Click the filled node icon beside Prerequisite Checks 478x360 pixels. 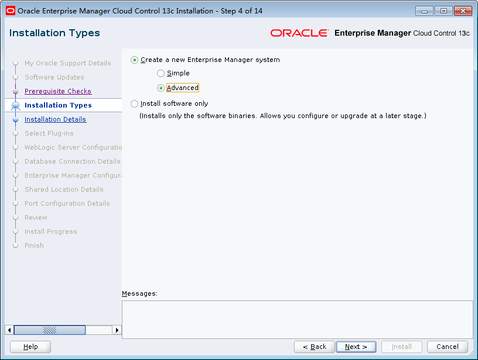click(x=16, y=91)
